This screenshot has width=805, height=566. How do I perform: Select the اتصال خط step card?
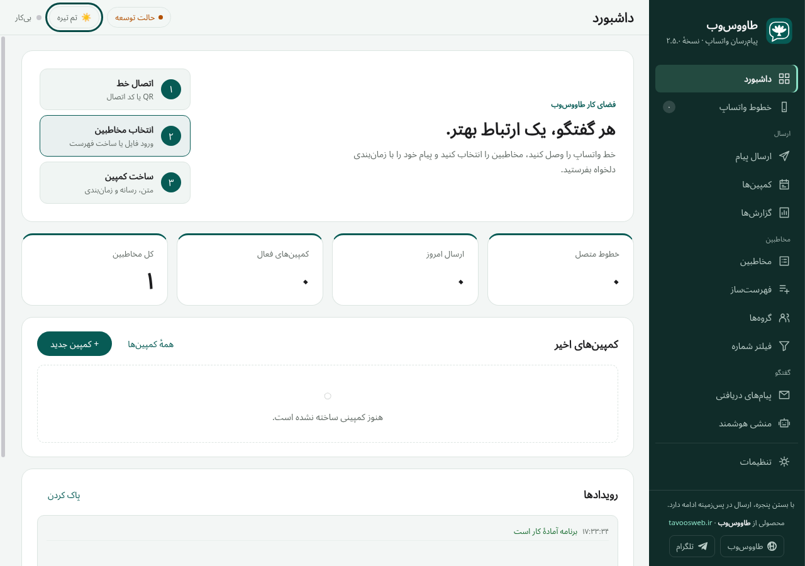[115, 89]
